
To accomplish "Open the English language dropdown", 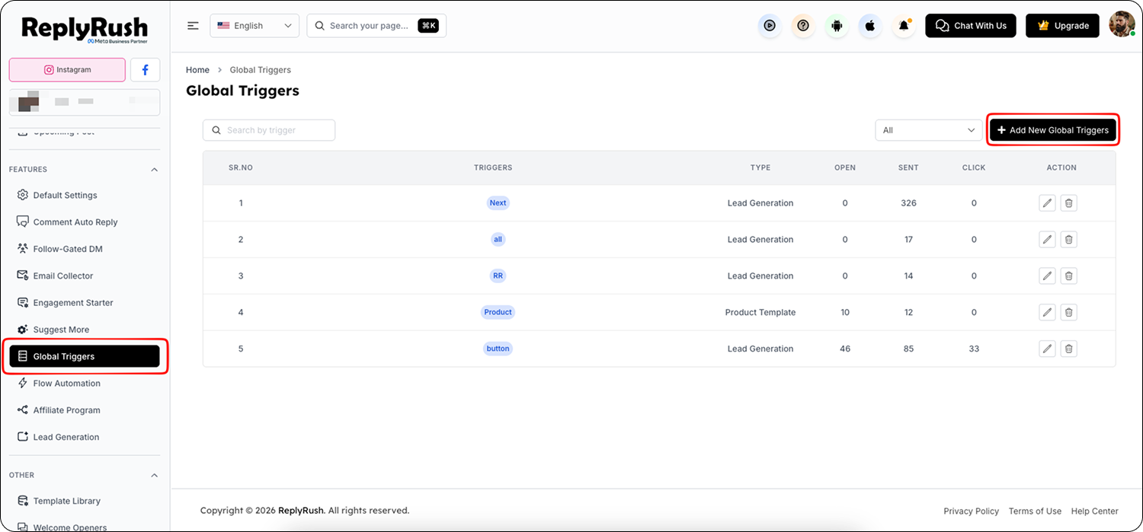I will (x=255, y=26).
